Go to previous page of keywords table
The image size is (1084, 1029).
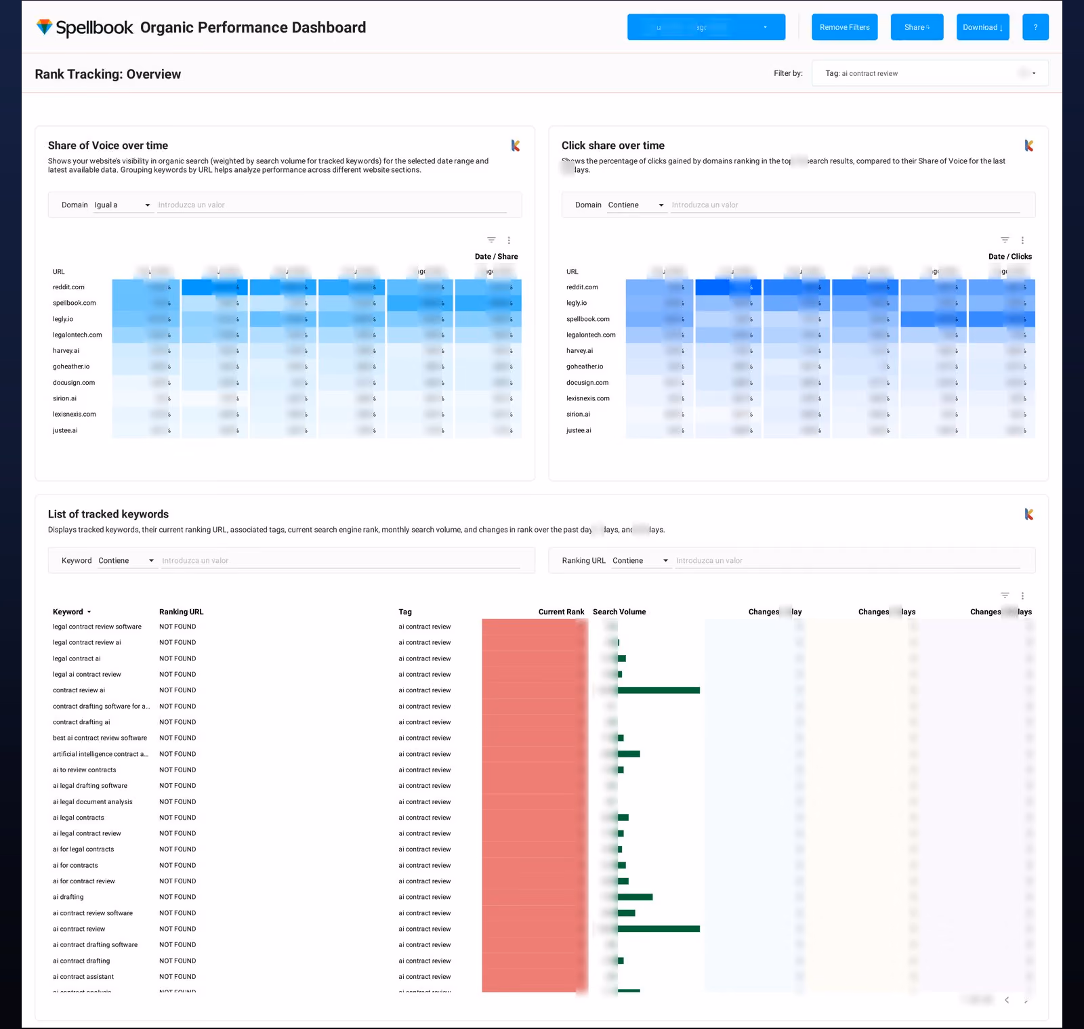[1007, 1000]
